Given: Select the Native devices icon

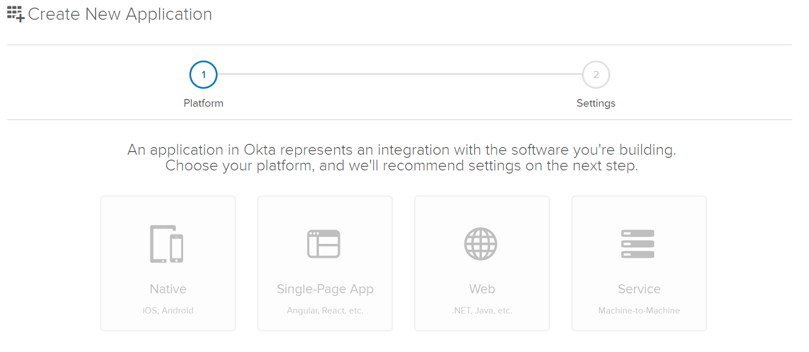Looking at the screenshot, I should tap(167, 244).
